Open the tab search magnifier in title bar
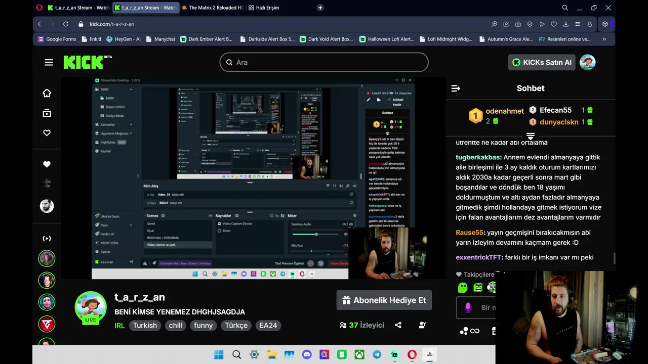648x364 pixels. [x=565, y=8]
